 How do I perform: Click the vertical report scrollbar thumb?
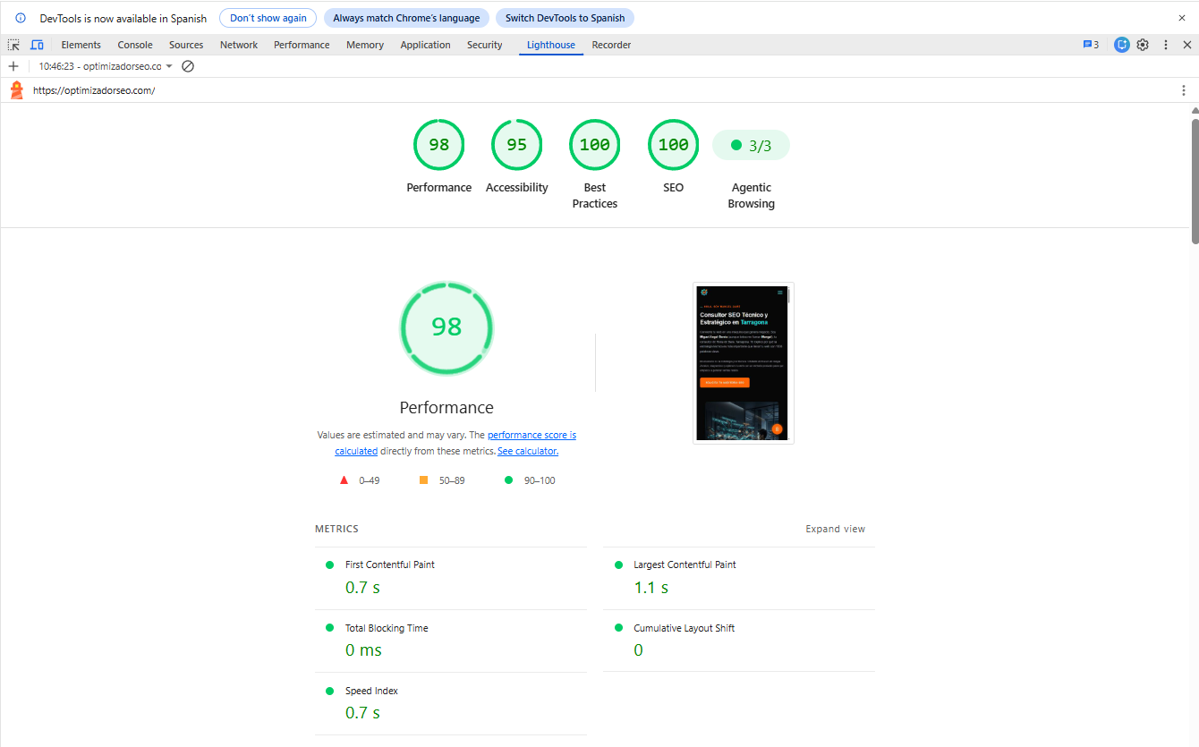[x=1195, y=181]
